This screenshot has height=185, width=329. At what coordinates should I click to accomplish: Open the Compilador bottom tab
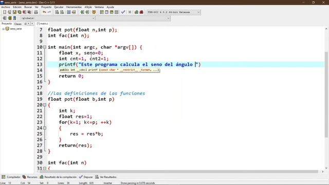coord(11,177)
